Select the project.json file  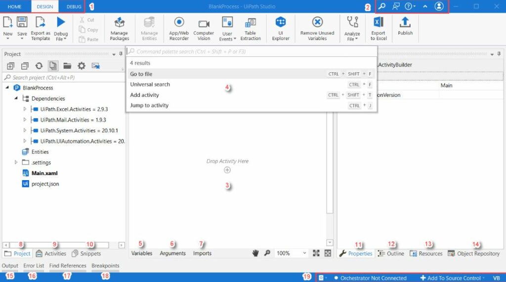[45, 184]
